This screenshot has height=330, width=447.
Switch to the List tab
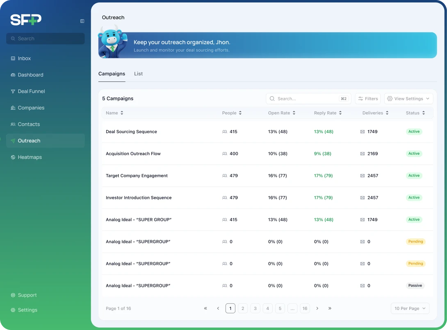coord(138,74)
